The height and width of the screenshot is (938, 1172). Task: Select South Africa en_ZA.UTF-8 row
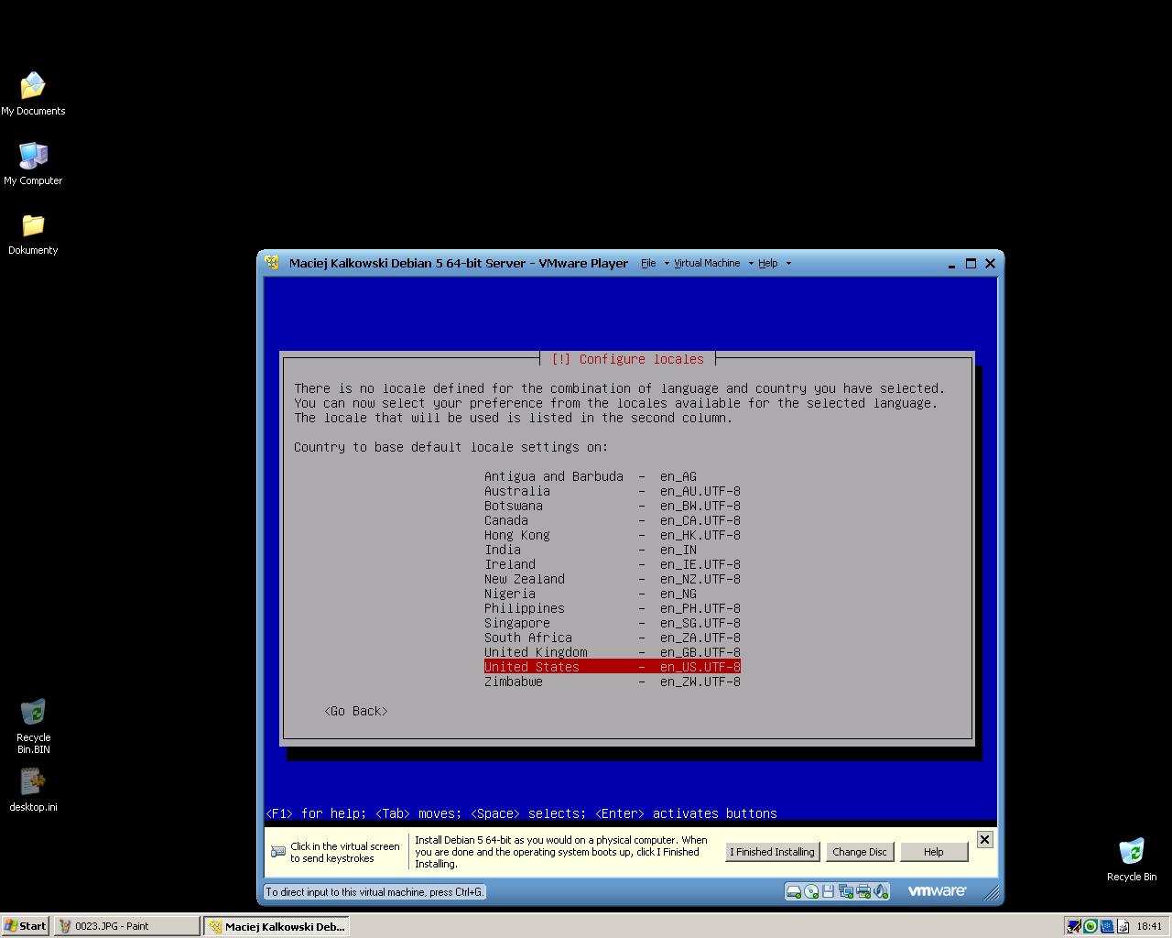click(x=612, y=638)
